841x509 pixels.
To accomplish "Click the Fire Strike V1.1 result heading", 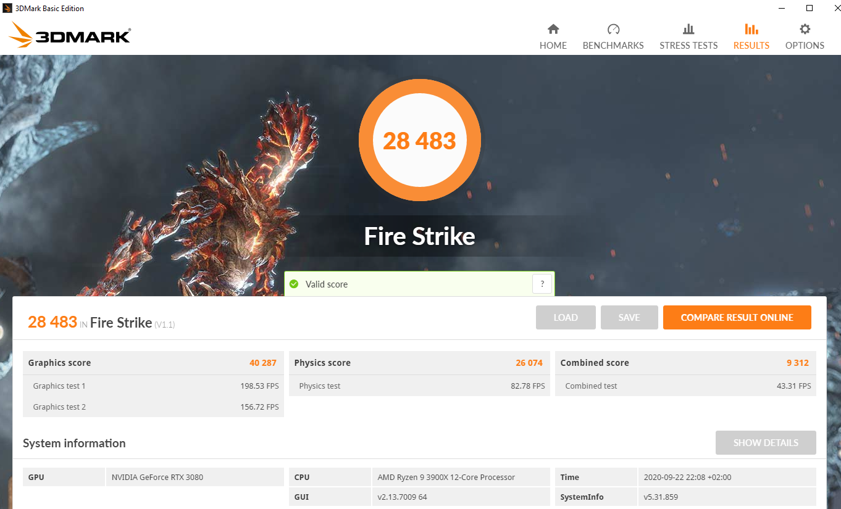I will pos(101,322).
